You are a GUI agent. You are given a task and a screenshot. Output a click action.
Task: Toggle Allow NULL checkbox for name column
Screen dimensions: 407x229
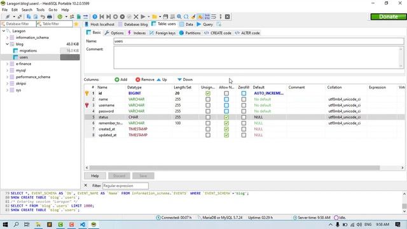point(226,99)
